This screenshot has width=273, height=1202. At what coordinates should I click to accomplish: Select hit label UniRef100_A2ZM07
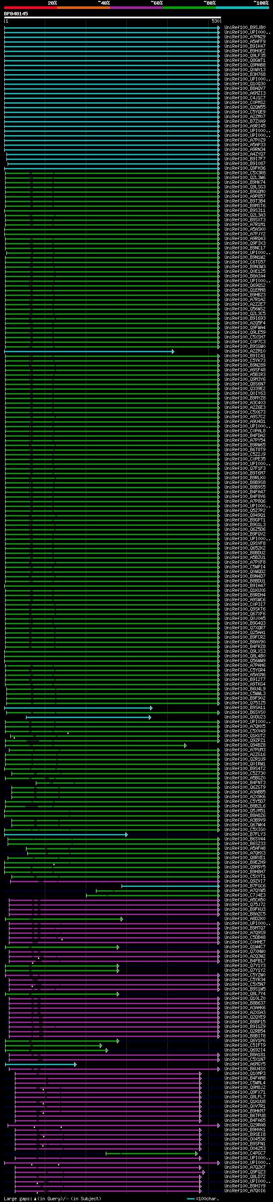click(x=245, y=117)
